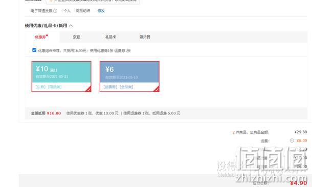Viewport: 312px width, 187px height.
Task: Click the 金额抵用 ¥16.00 summary amount
Action: pos(54,113)
